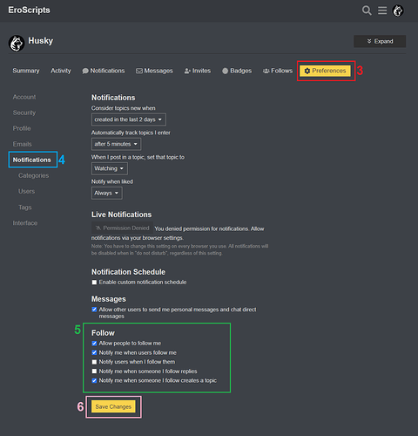Select the Preferences gear tab

pos(325,71)
